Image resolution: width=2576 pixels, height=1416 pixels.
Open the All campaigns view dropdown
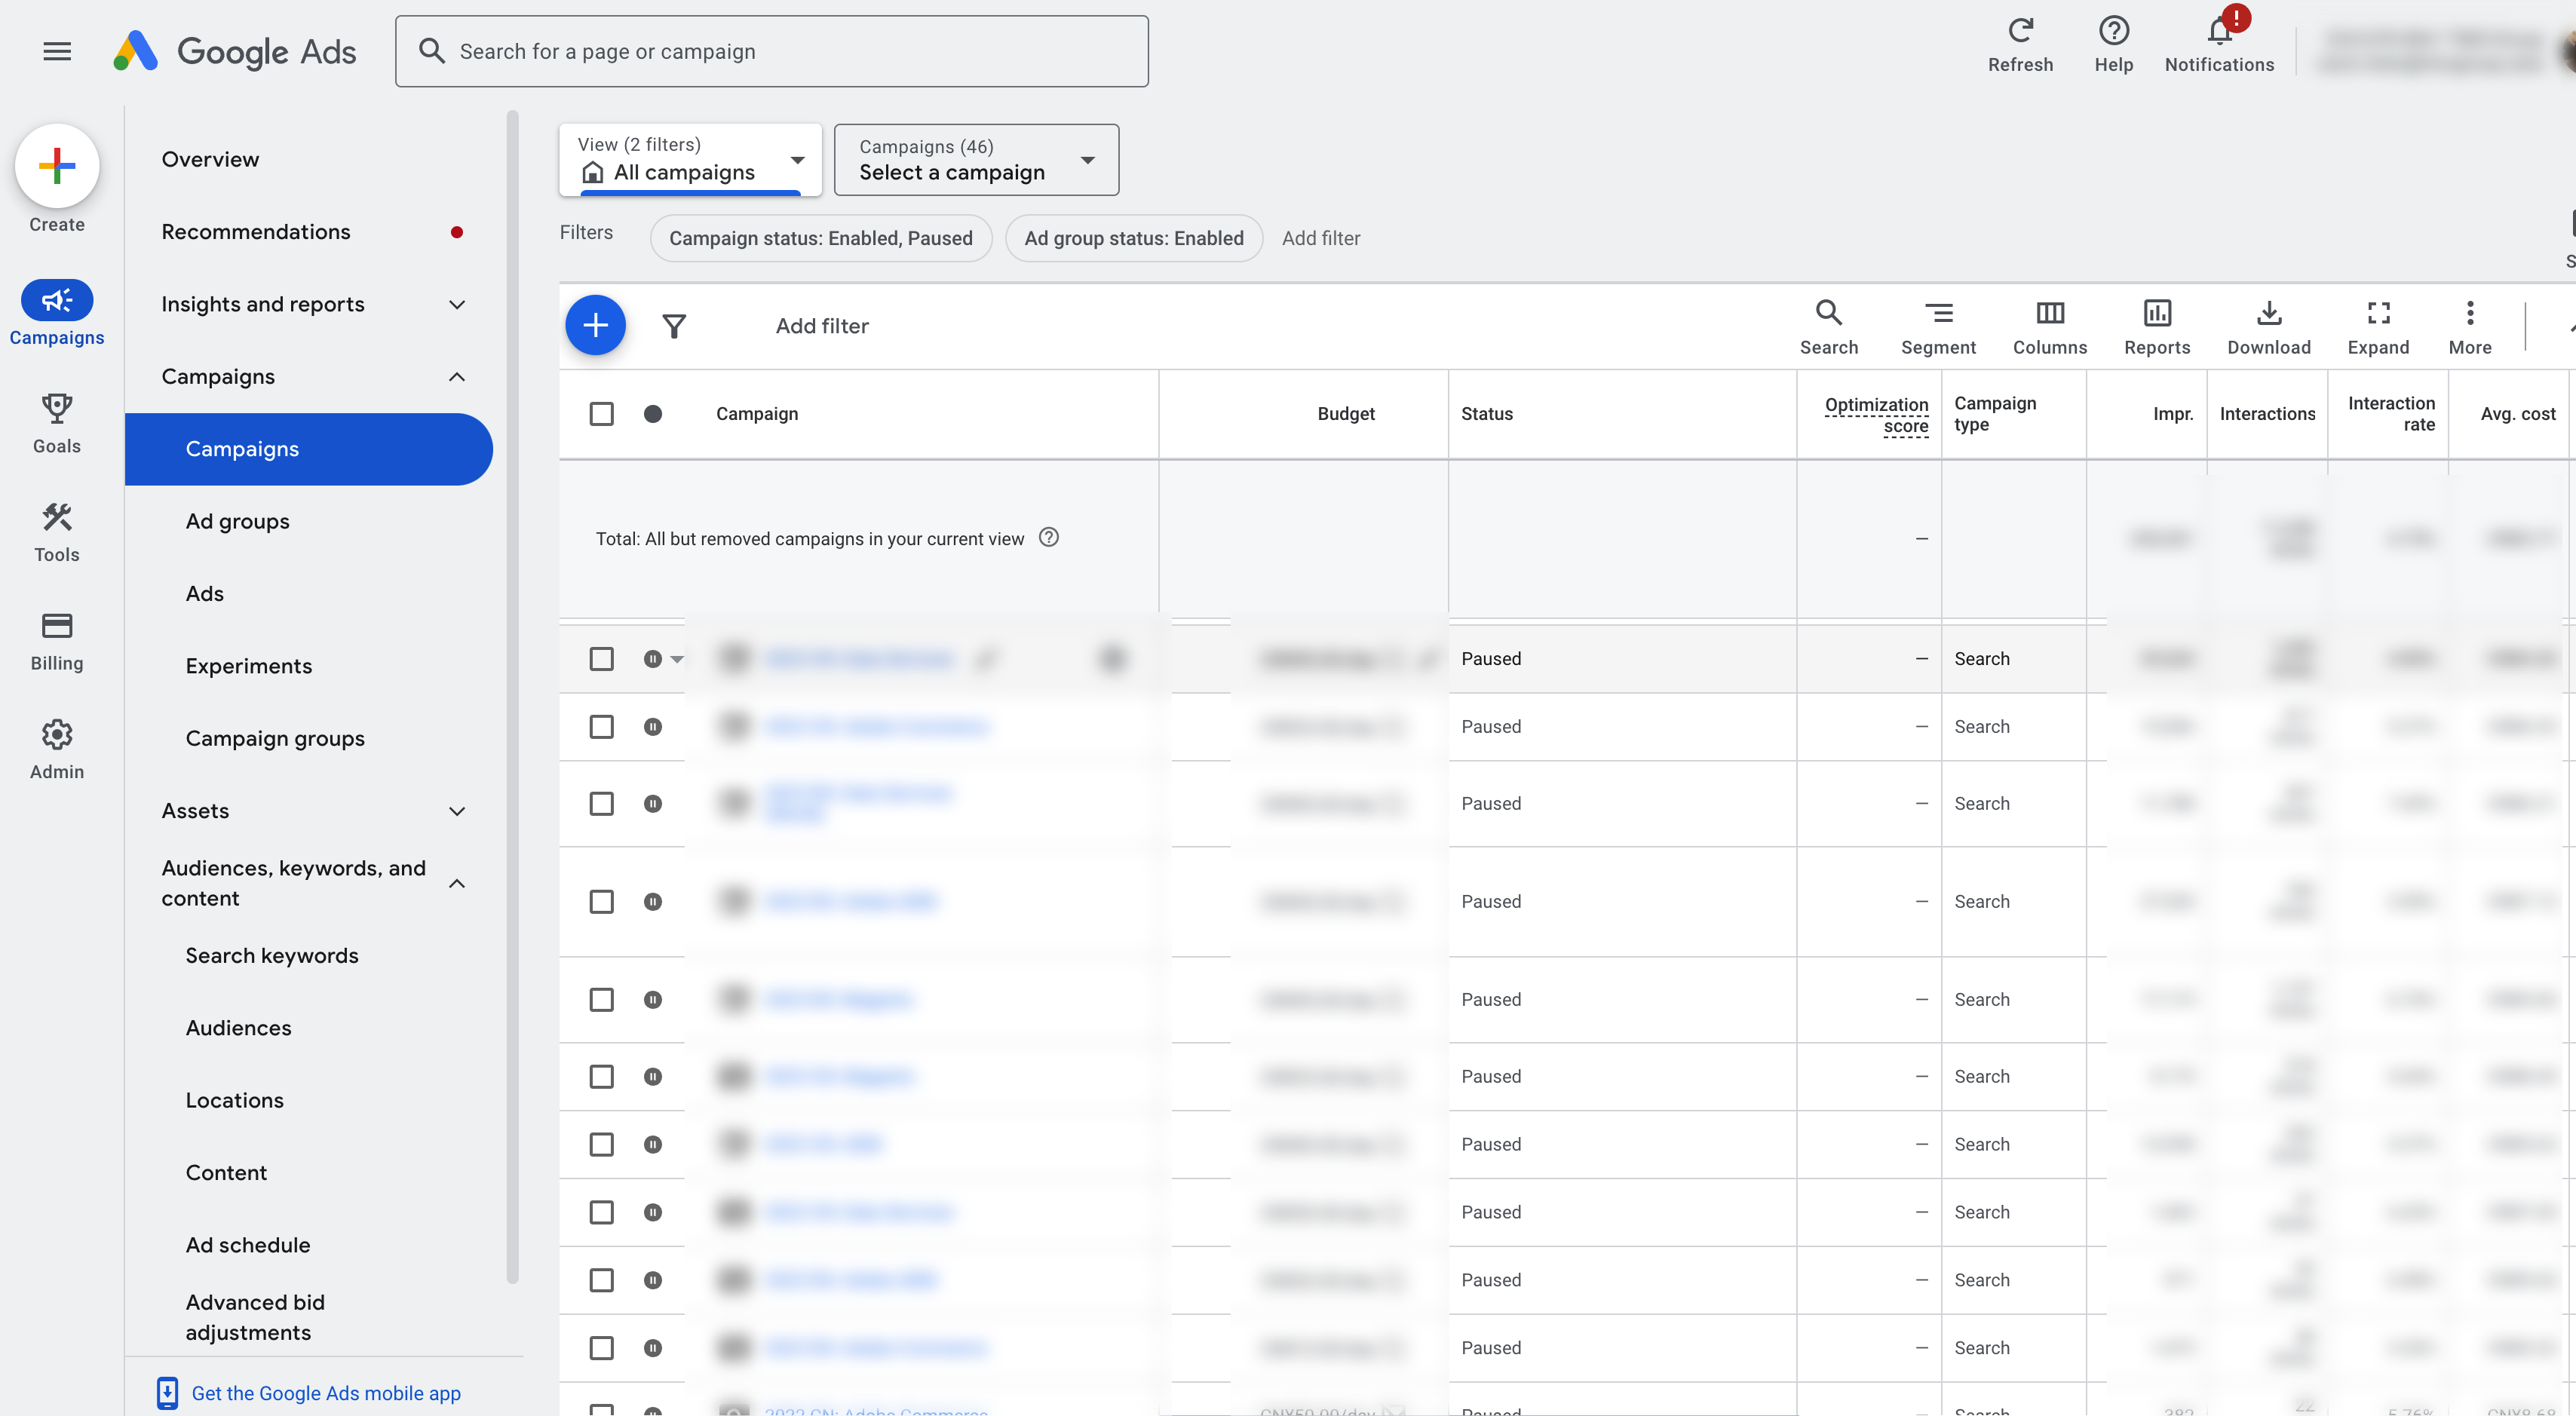[x=690, y=160]
